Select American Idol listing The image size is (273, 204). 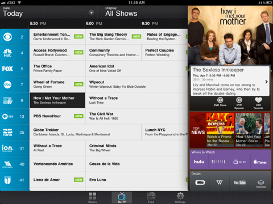pos(136,69)
